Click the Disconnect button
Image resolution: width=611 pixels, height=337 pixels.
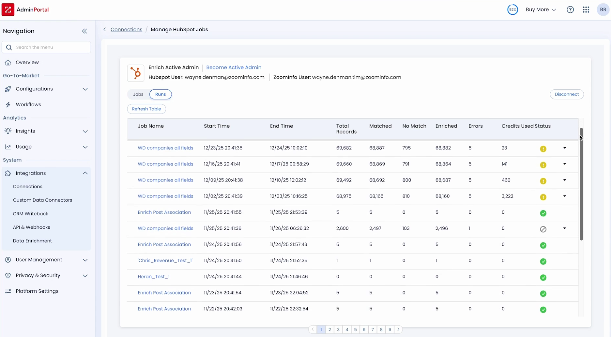click(x=567, y=94)
